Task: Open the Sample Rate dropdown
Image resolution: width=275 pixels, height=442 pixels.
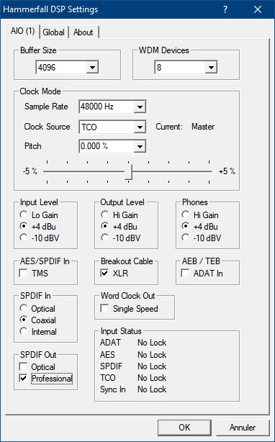Action: [140, 107]
